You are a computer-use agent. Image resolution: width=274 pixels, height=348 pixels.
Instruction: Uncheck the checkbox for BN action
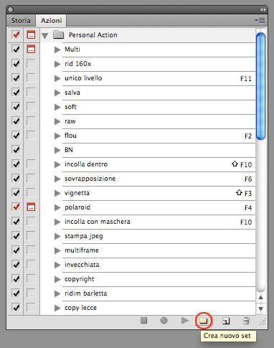16,150
